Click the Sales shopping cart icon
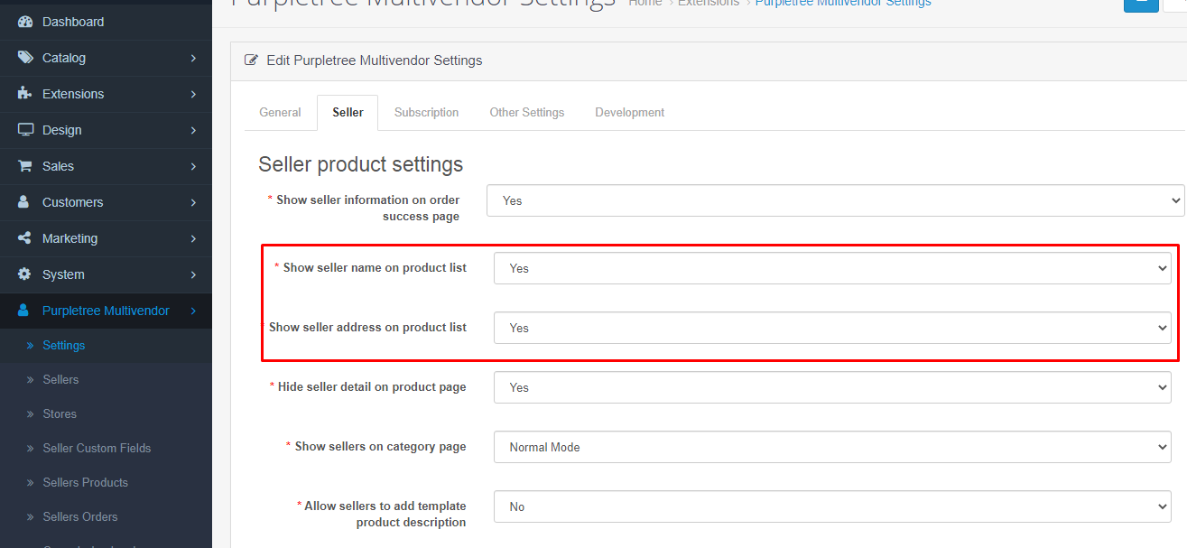The image size is (1187, 548). tap(25, 166)
